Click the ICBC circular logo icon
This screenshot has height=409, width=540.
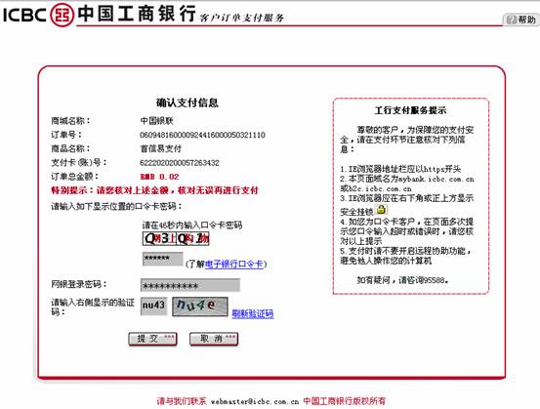62,15
